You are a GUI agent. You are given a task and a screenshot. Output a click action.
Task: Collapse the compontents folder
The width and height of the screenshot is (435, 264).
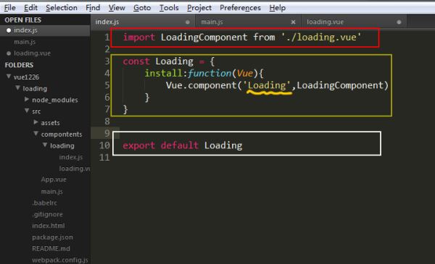36,134
